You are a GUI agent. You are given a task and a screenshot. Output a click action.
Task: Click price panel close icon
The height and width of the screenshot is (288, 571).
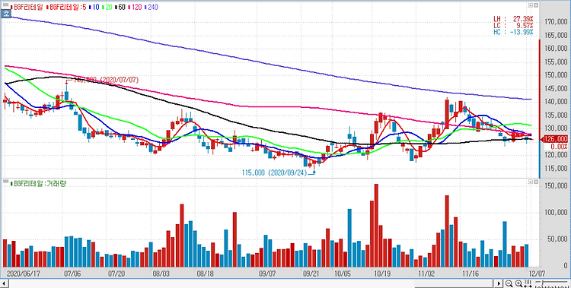(536, 5)
